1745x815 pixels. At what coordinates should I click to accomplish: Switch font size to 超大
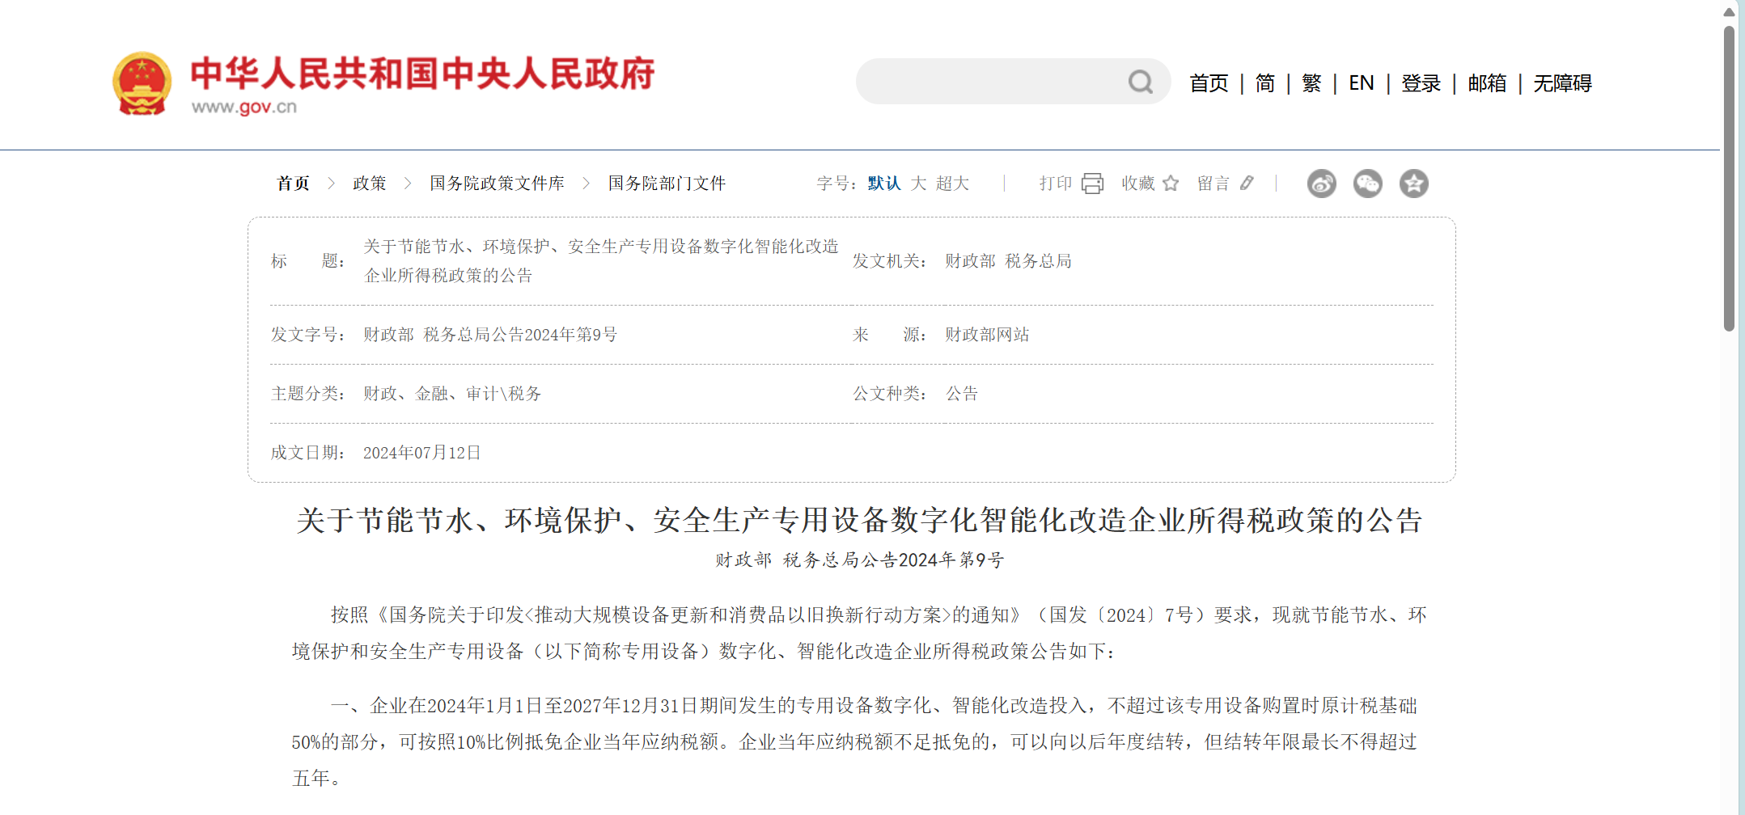[x=952, y=184]
